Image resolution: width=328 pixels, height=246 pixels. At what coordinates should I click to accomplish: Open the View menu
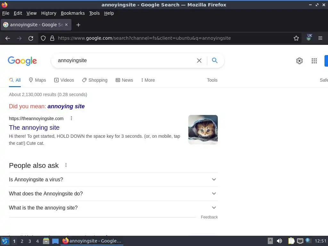(32, 13)
